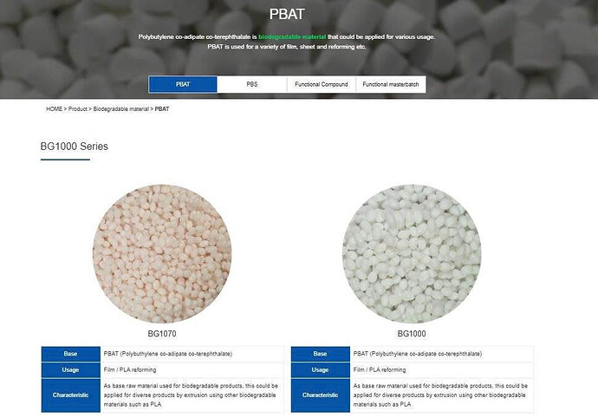The width and height of the screenshot is (598, 418).
Task: Open the Functional masterbatch tab
Action: (391, 84)
